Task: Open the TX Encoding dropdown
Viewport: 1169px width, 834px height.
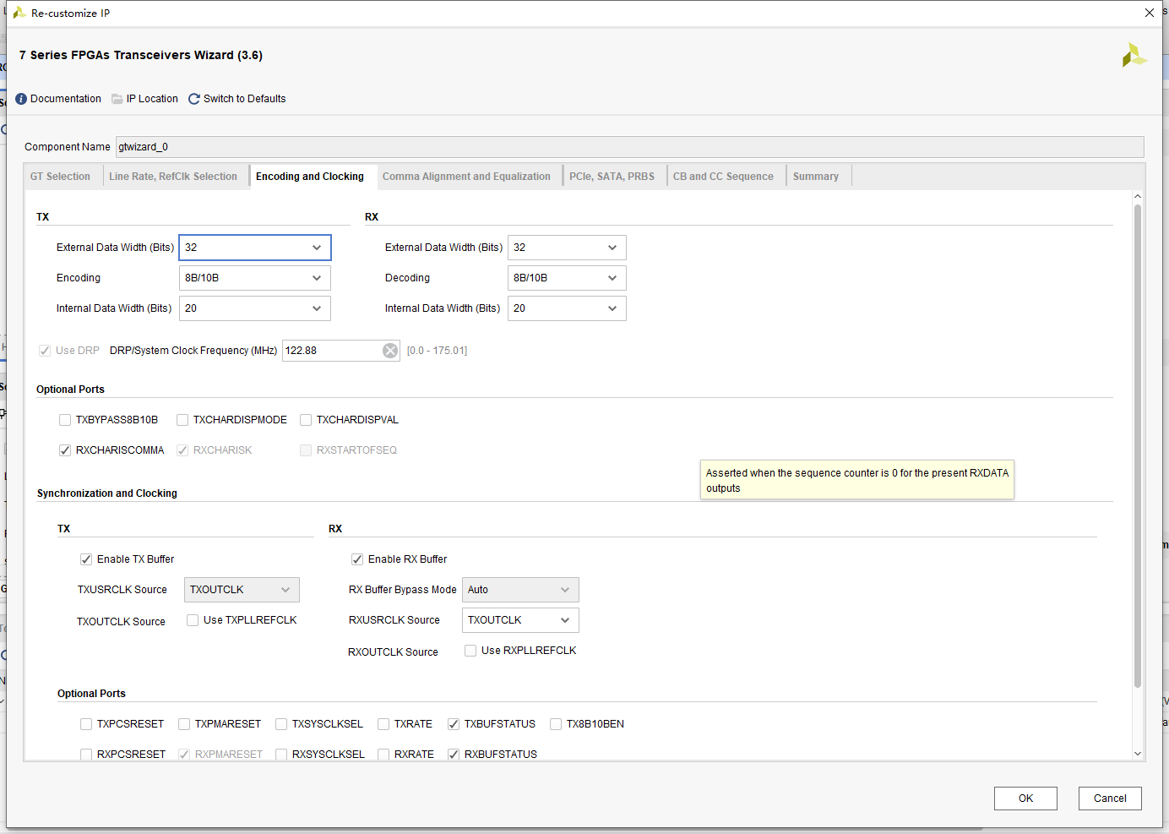Action: [x=255, y=278]
